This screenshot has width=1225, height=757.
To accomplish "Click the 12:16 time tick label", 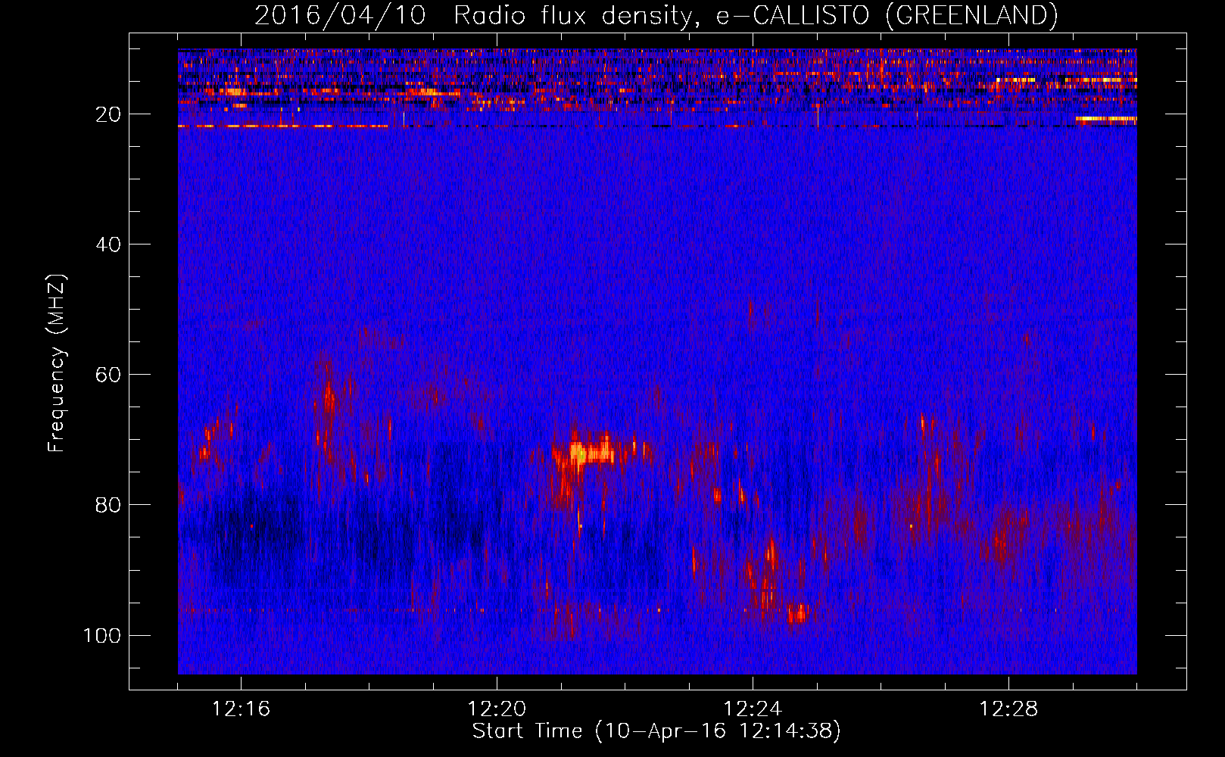I will tap(241, 709).
